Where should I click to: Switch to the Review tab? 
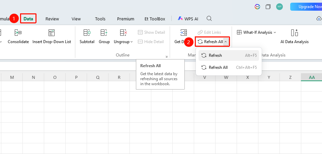click(x=52, y=19)
